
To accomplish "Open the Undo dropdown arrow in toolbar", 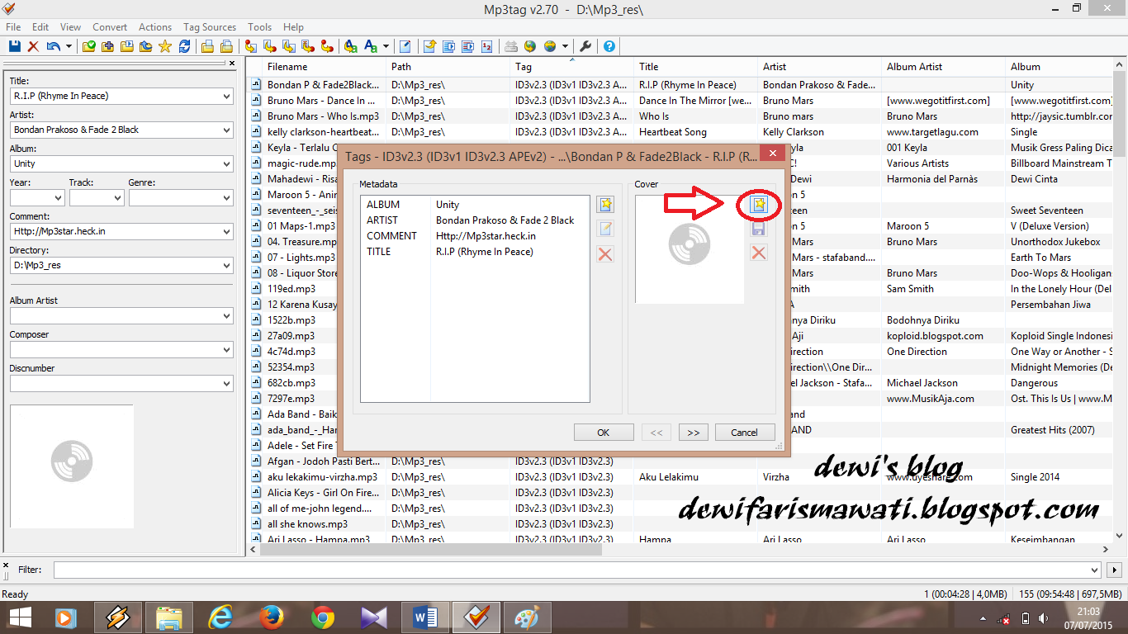I will click(x=69, y=46).
